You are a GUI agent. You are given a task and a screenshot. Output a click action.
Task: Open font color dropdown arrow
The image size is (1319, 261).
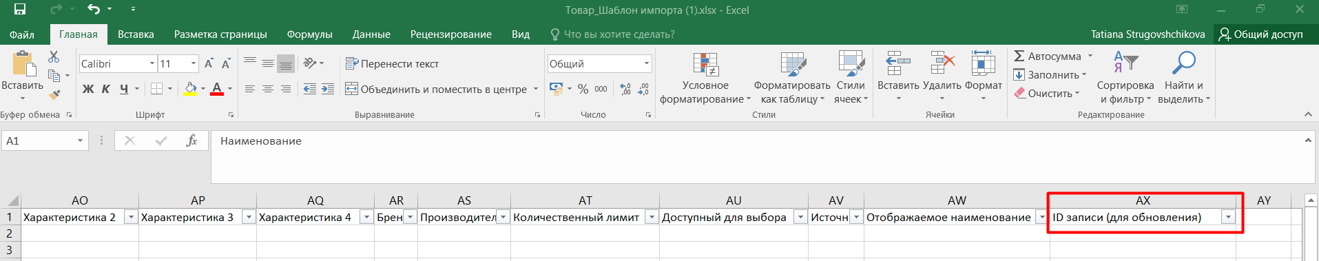click(x=229, y=89)
